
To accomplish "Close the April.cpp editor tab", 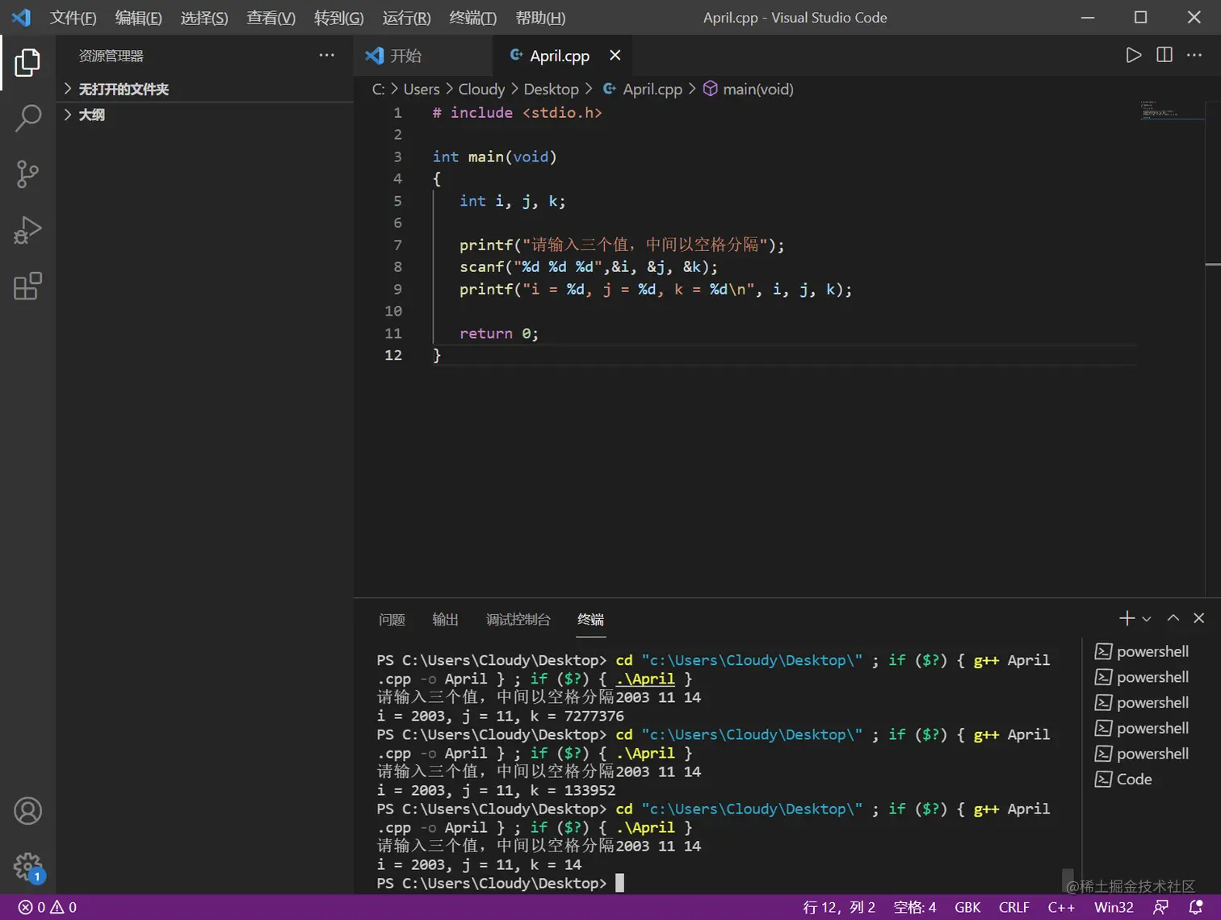I will coord(615,55).
